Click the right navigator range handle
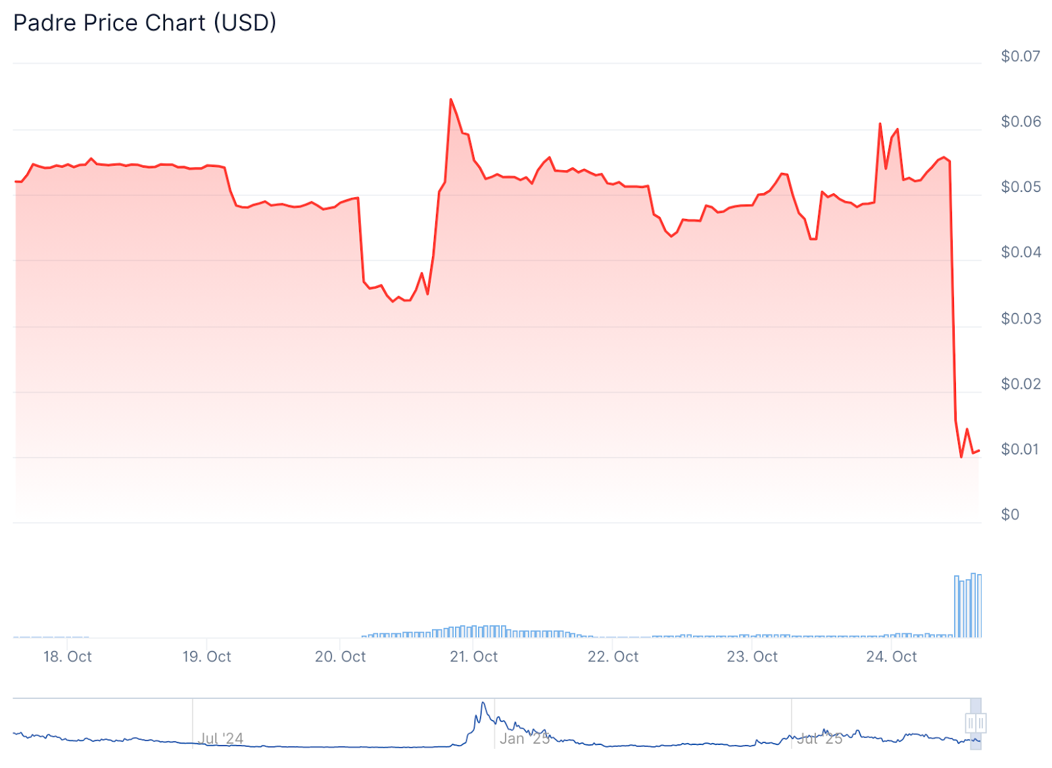 [x=981, y=723]
